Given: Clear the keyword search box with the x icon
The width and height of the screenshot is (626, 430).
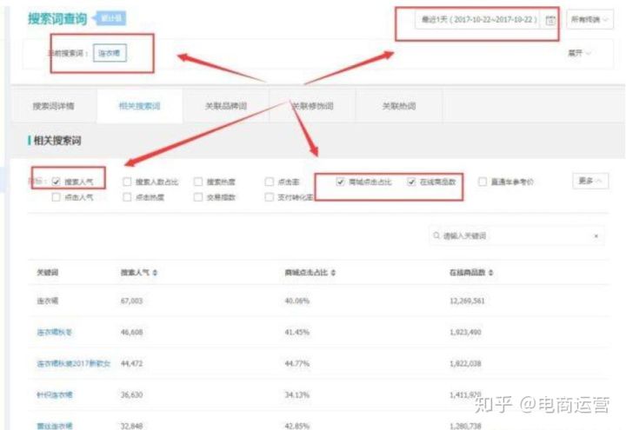Looking at the screenshot, I should (x=596, y=236).
